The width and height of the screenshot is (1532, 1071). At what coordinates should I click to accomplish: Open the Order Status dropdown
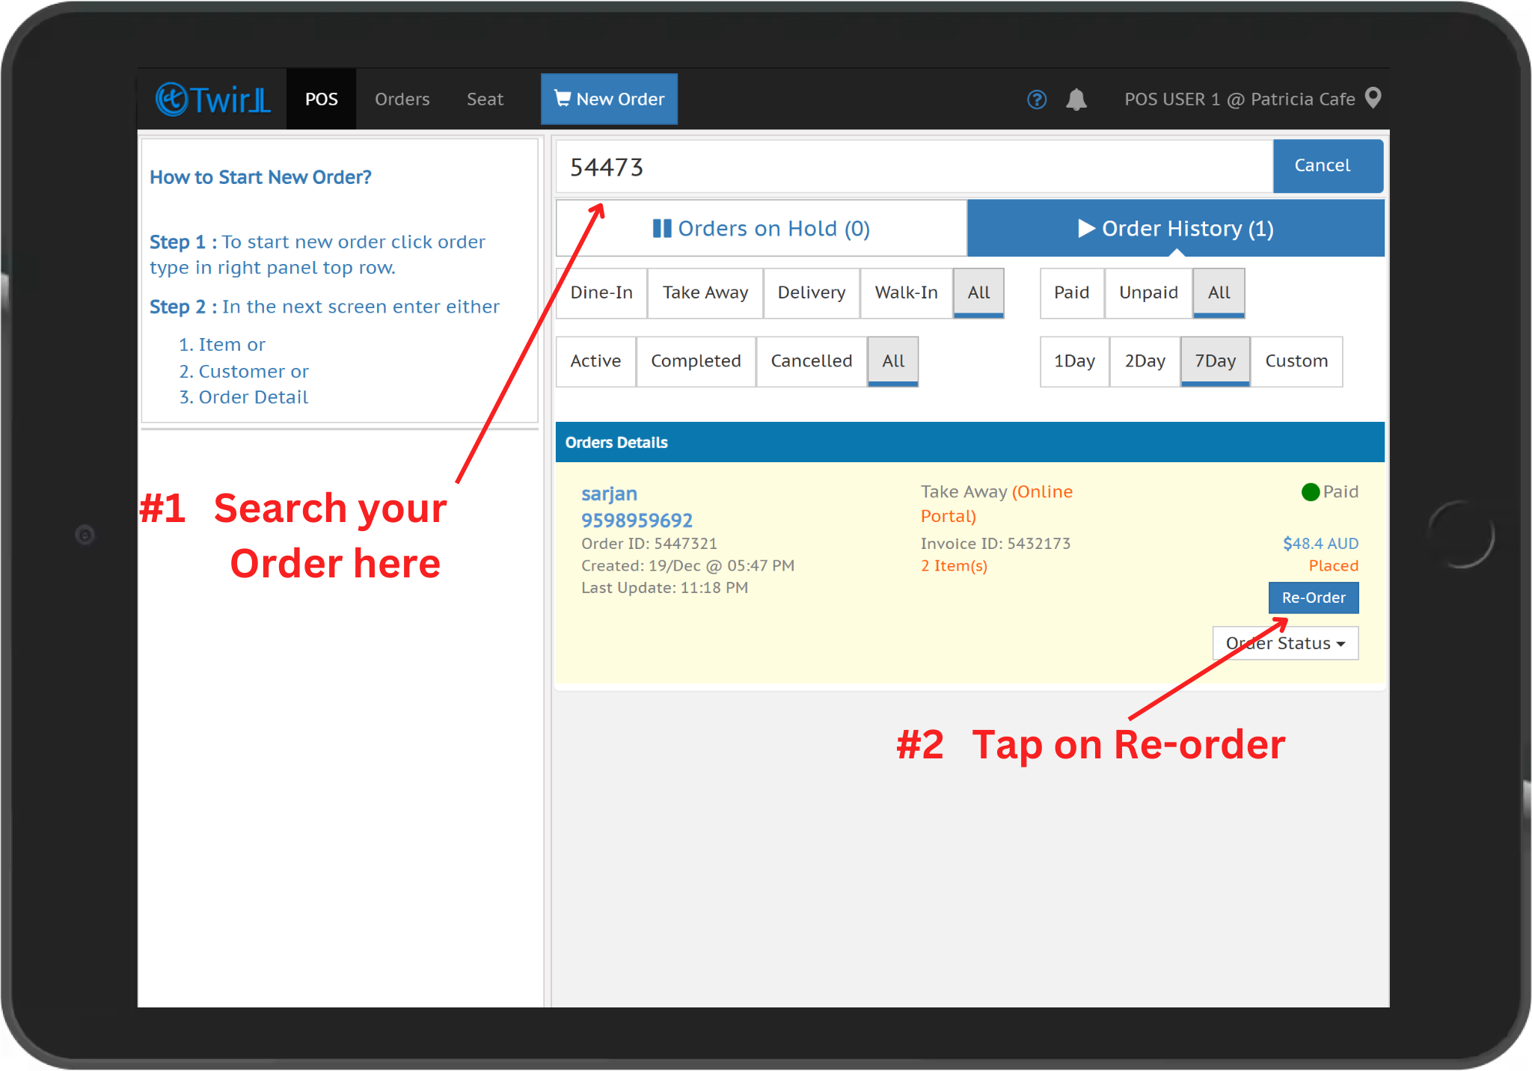pyautogui.click(x=1286, y=643)
